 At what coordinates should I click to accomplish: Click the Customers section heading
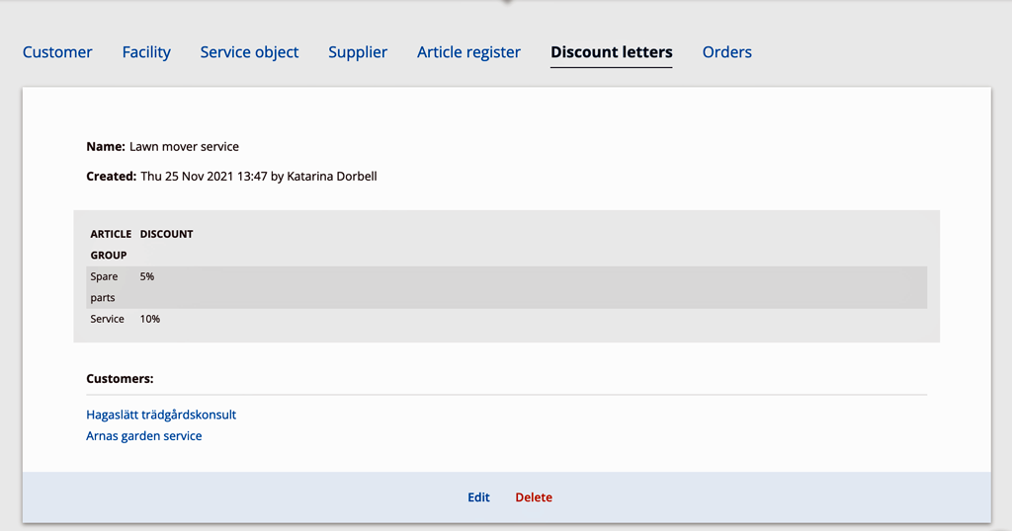click(x=120, y=379)
